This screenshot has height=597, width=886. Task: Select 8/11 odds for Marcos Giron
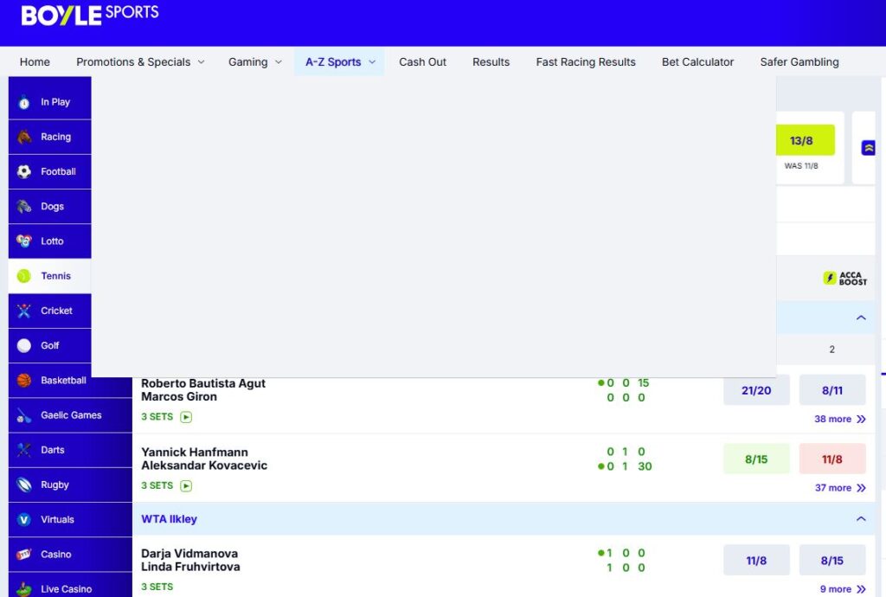(x=832, y=390)
